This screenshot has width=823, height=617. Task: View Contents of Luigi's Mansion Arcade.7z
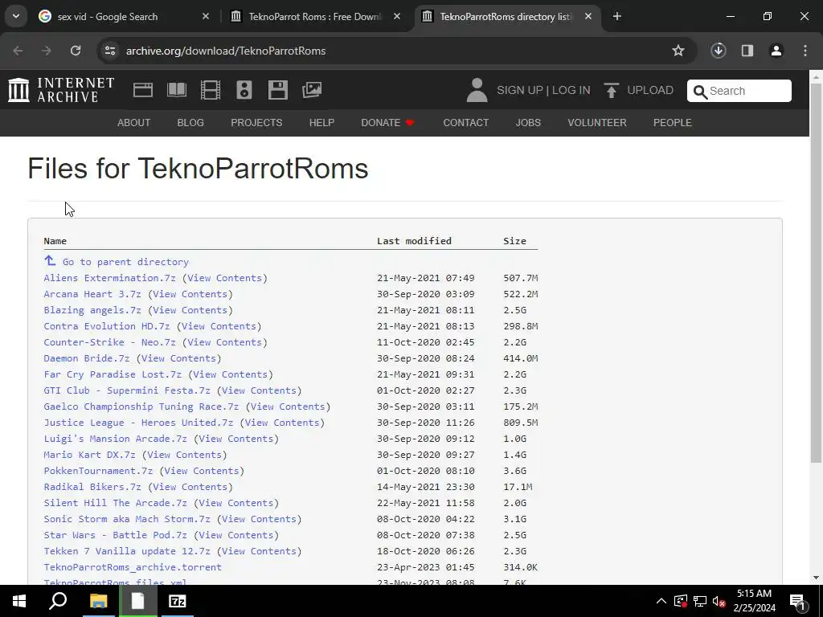[236, 439]
